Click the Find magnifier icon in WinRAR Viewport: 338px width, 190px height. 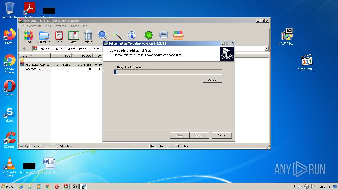tap(102, 35)
